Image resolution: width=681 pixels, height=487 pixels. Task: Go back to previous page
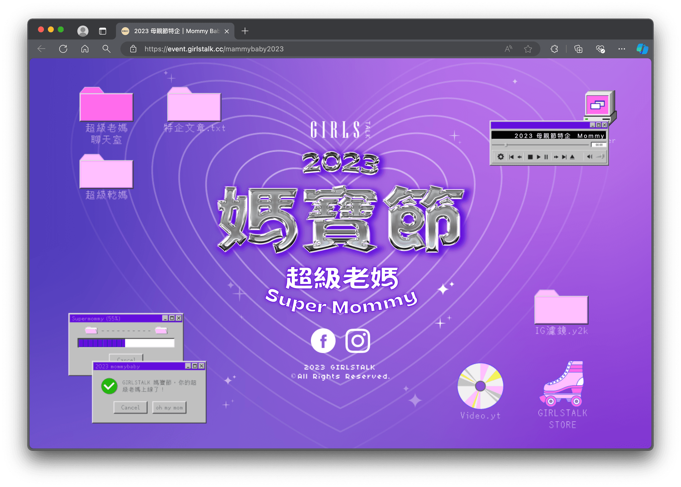click(42, 49)
